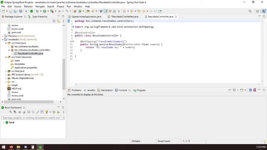Open the File menu
The height and width of the screenshot is (150, 267).
tap(3, 7)
